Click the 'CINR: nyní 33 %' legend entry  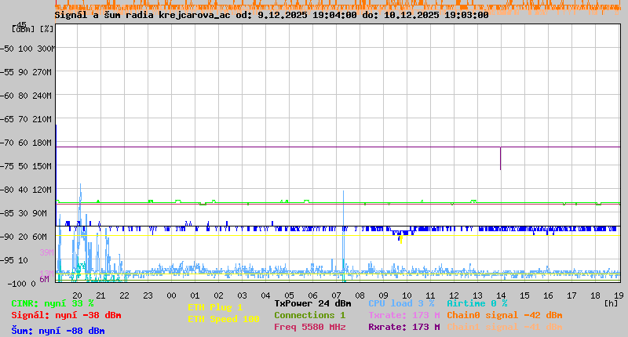click(x=53, y=303)
